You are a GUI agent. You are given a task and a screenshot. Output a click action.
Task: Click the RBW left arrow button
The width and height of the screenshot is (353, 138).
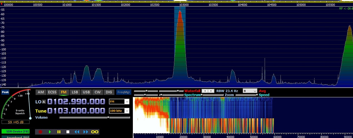tap(205, 91)
